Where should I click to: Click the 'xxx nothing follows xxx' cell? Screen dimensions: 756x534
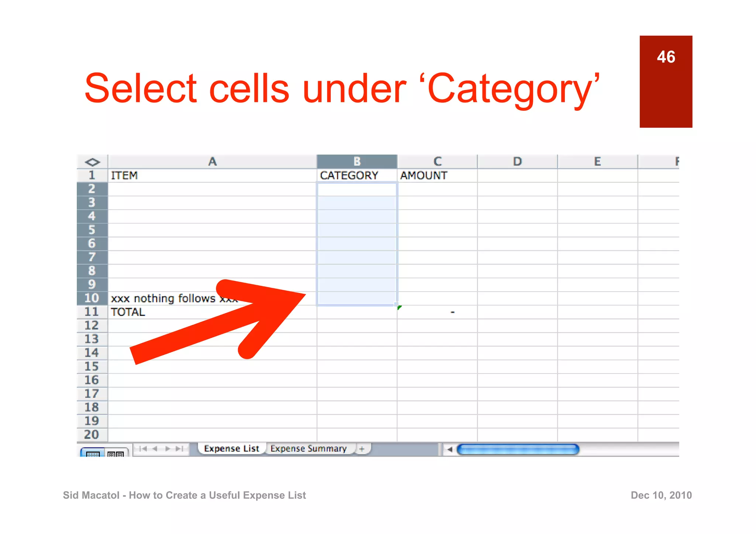(212, 299)
